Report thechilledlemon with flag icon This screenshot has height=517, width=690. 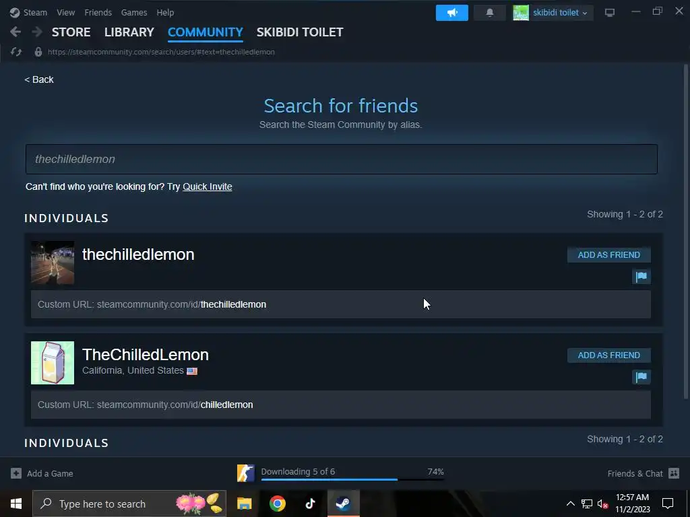coord(641,277)
